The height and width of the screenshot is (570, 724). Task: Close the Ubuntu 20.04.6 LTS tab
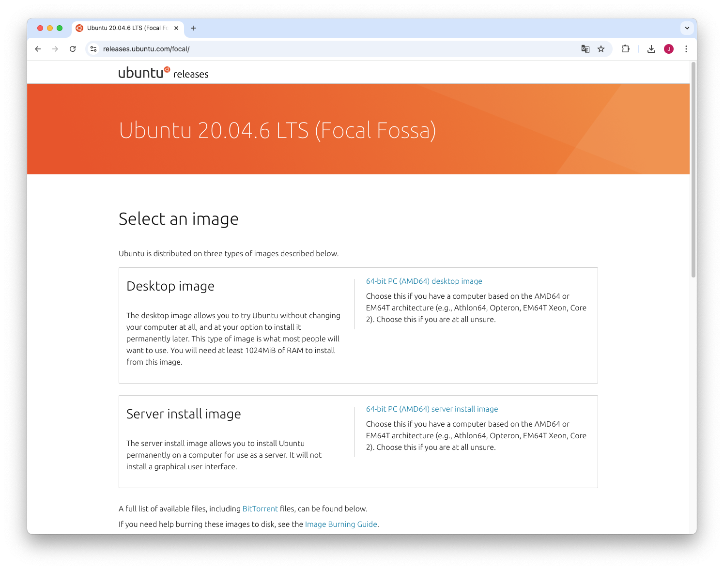(176, 28)
